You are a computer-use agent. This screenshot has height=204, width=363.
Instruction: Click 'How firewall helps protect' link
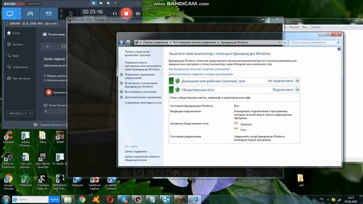tap(199, 69)
